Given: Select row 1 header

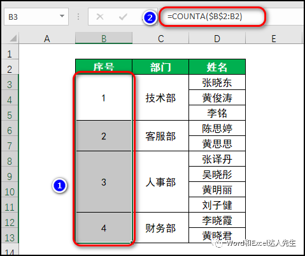Looking at the screenshot, I should tap(10, 52).
